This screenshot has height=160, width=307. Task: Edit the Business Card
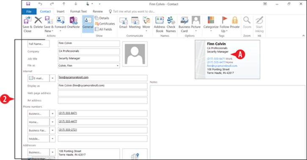click(184, 24)
